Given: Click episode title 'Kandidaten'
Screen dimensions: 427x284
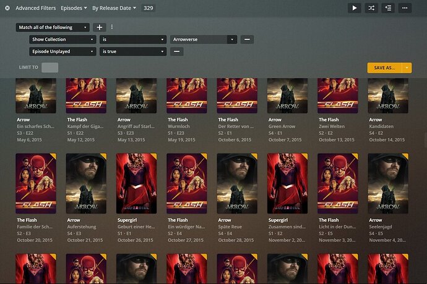Looking at the screenshot, I should [381, 127].
